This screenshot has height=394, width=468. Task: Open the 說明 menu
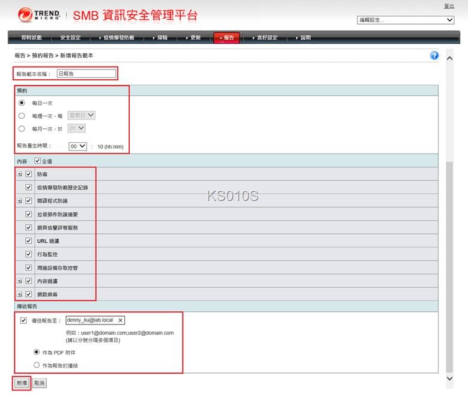pyautogui.click(x=303, y=38)
